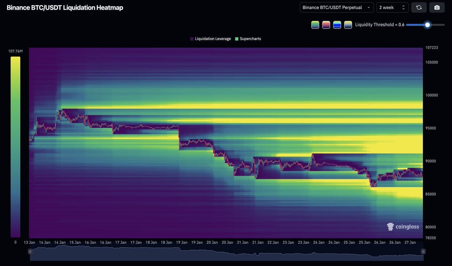Click the Binance BTC/USDT Liquidation Heatmap title
Viewport: 452px width, 266px height.
pyautogui.click(x=65, y=8)
